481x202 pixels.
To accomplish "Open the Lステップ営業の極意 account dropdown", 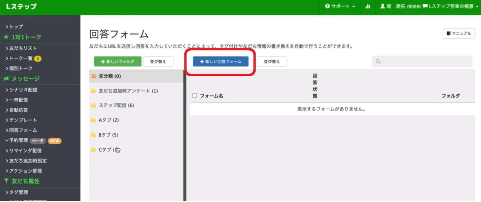I will (x=451, y=6).
